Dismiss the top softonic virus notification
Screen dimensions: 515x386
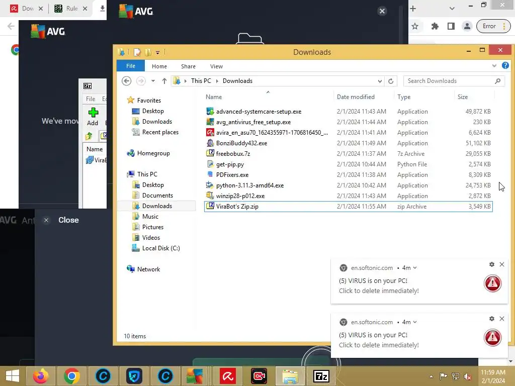[502, 264]
